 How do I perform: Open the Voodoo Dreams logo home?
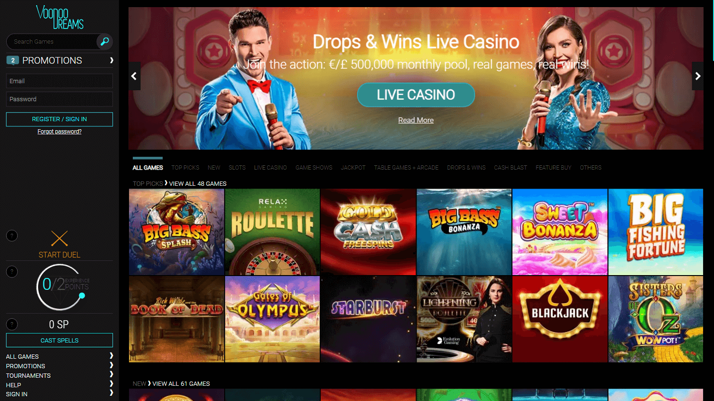tap(59, 17)
